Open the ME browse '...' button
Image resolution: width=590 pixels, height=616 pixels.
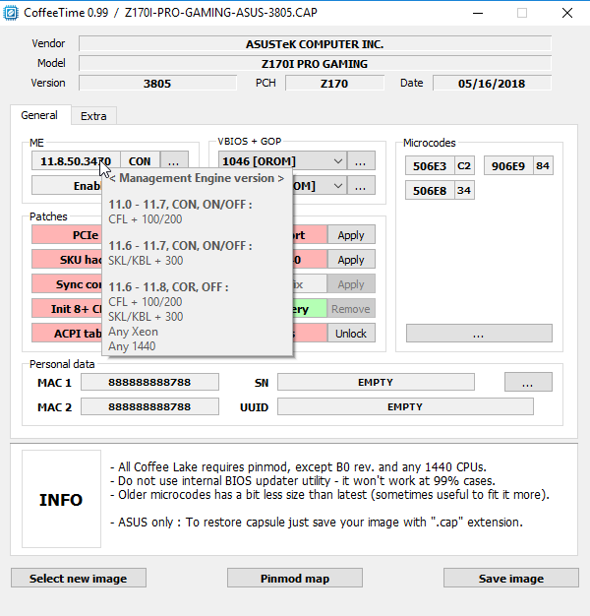(x=174, y=161)
